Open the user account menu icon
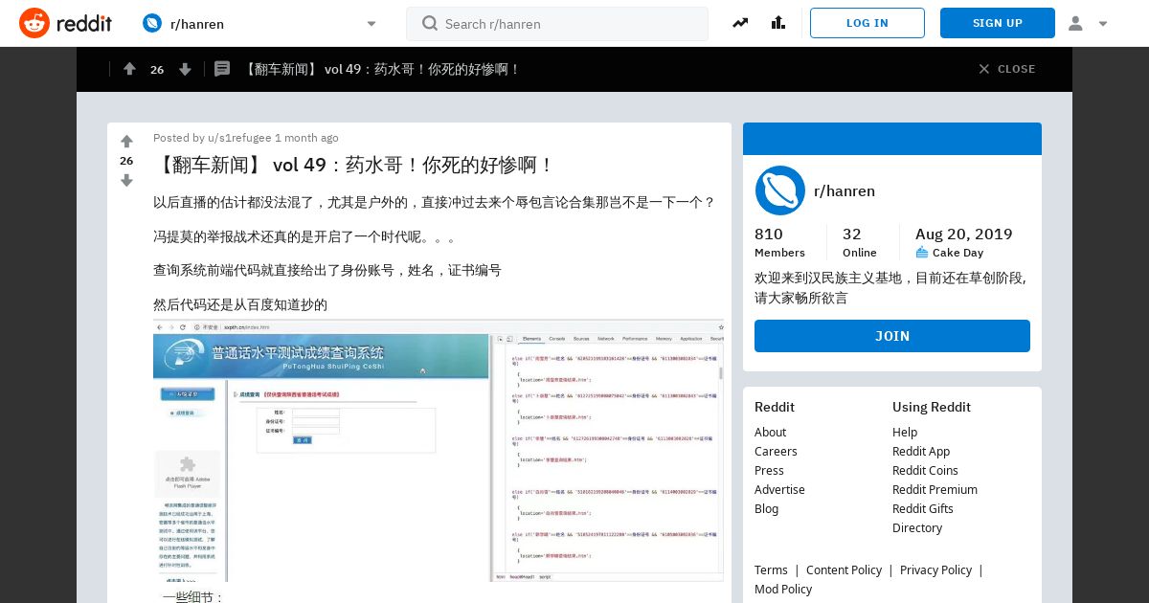 coord(1075,24)
